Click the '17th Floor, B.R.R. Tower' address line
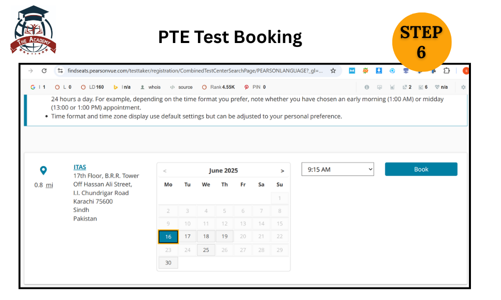The image size is (501, 300). pyautogui.click(x=106, y=175)
